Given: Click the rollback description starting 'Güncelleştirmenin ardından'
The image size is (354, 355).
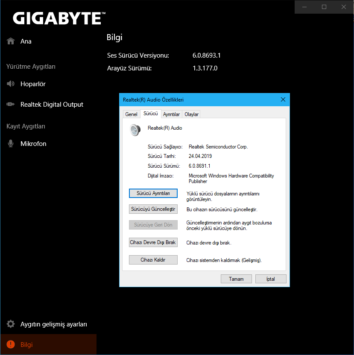Looking at the screenshot, I should coord(229,225).
